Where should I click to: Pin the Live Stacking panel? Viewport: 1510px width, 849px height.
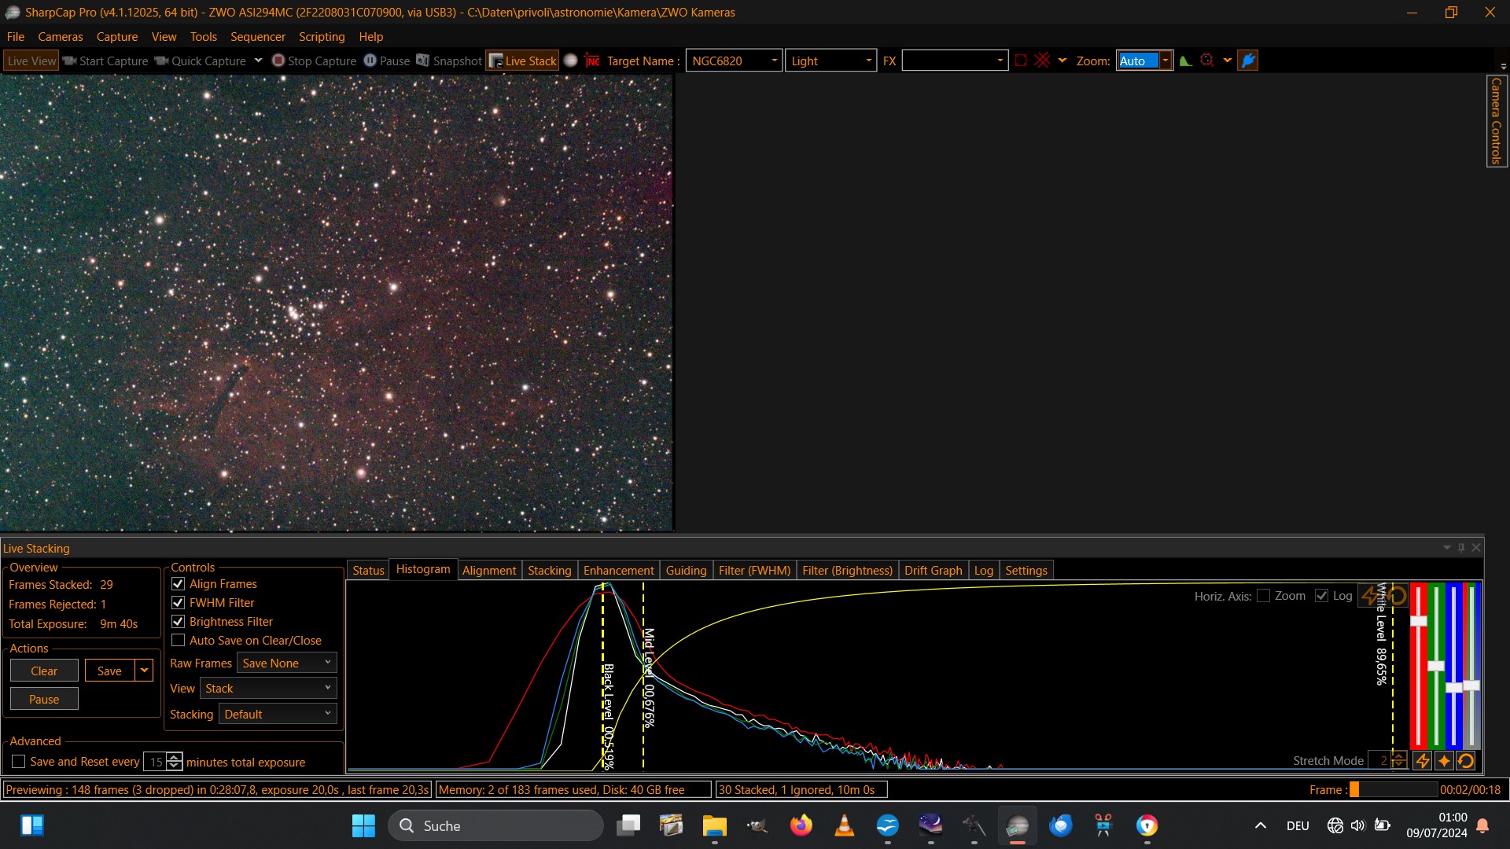pyautogui.click(x=1461, y=548)
